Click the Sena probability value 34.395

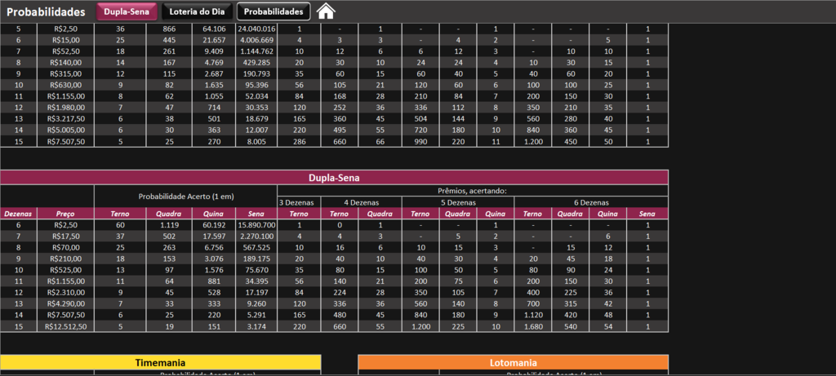(256, 281)
